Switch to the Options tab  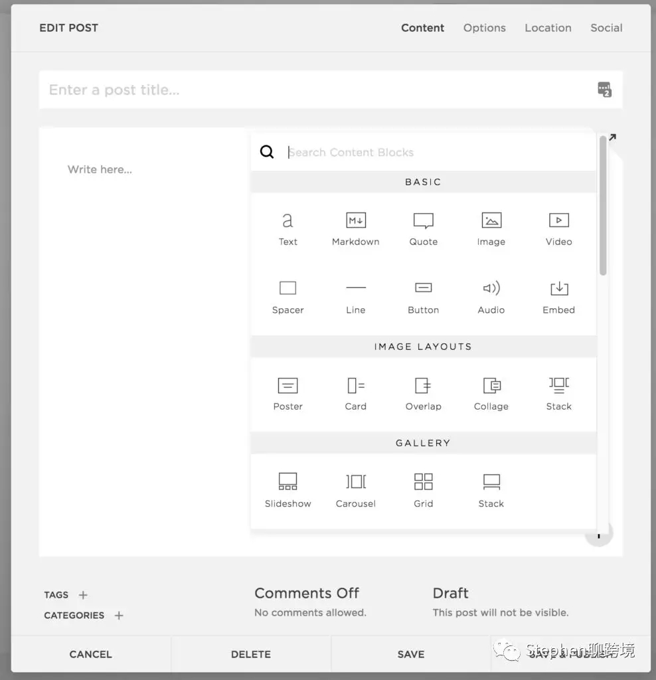pos(484,28)
